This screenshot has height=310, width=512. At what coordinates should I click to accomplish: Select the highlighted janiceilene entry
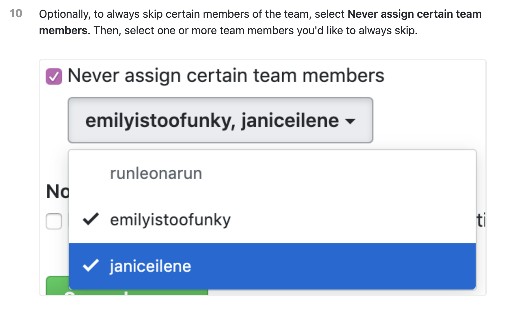pos(150,266)
